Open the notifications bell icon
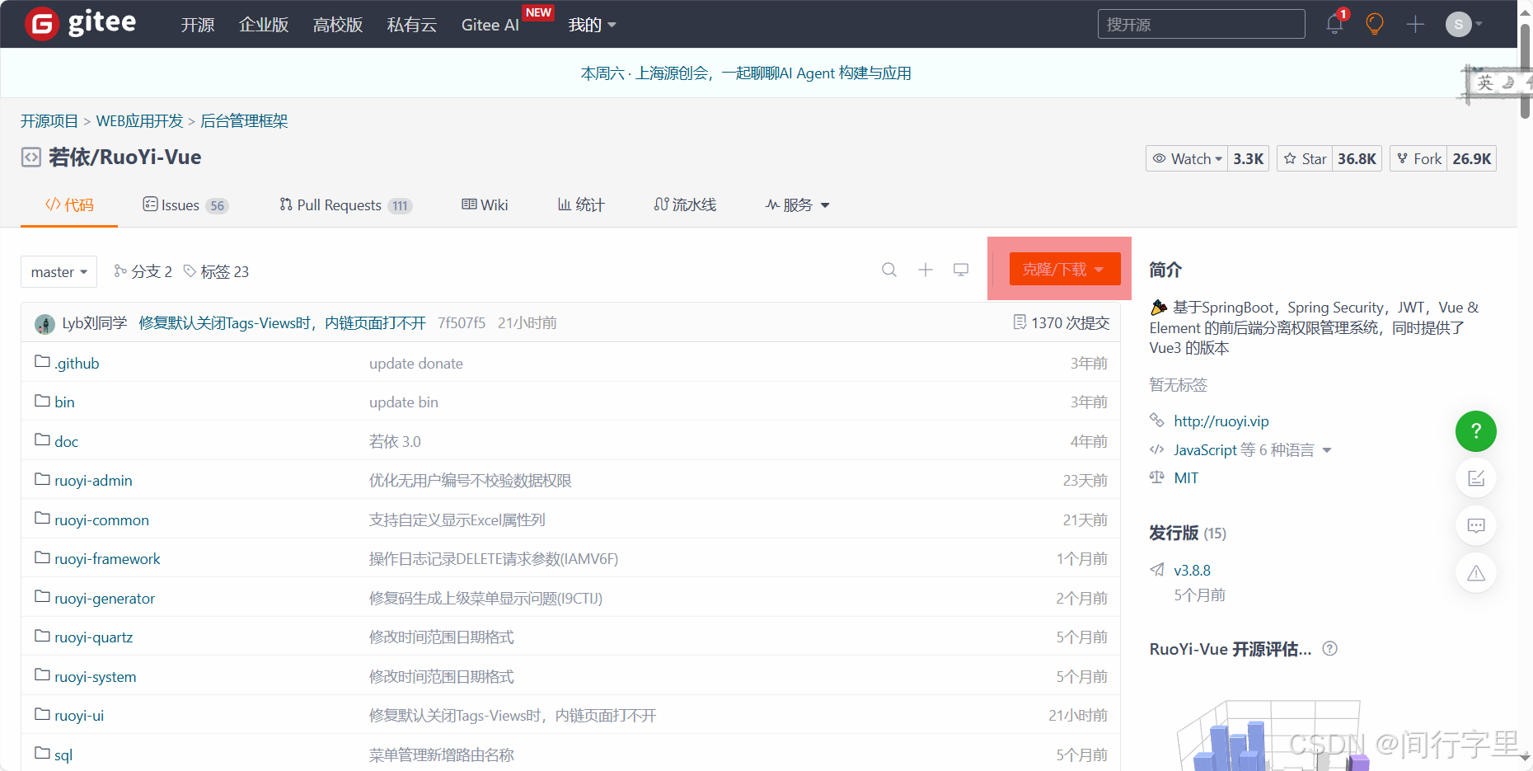 click(1335, 24)
